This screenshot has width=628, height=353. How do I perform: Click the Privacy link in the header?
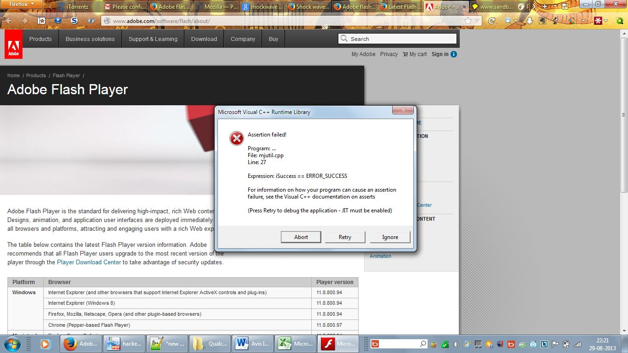[389, 54]
